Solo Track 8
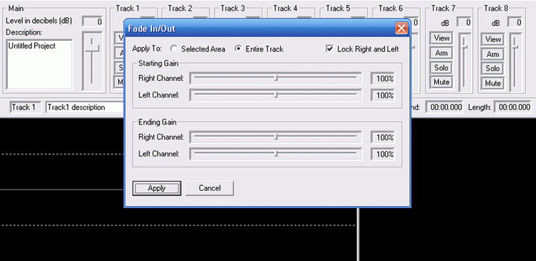Screen dimensions: 536x261 pos(493,68)
